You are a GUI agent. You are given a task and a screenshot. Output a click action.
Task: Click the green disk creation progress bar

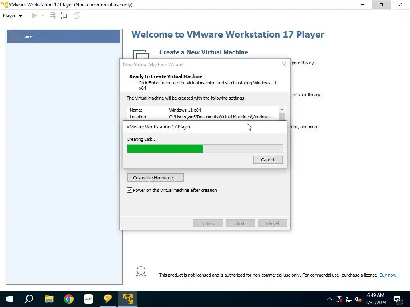tap(205, 149)
